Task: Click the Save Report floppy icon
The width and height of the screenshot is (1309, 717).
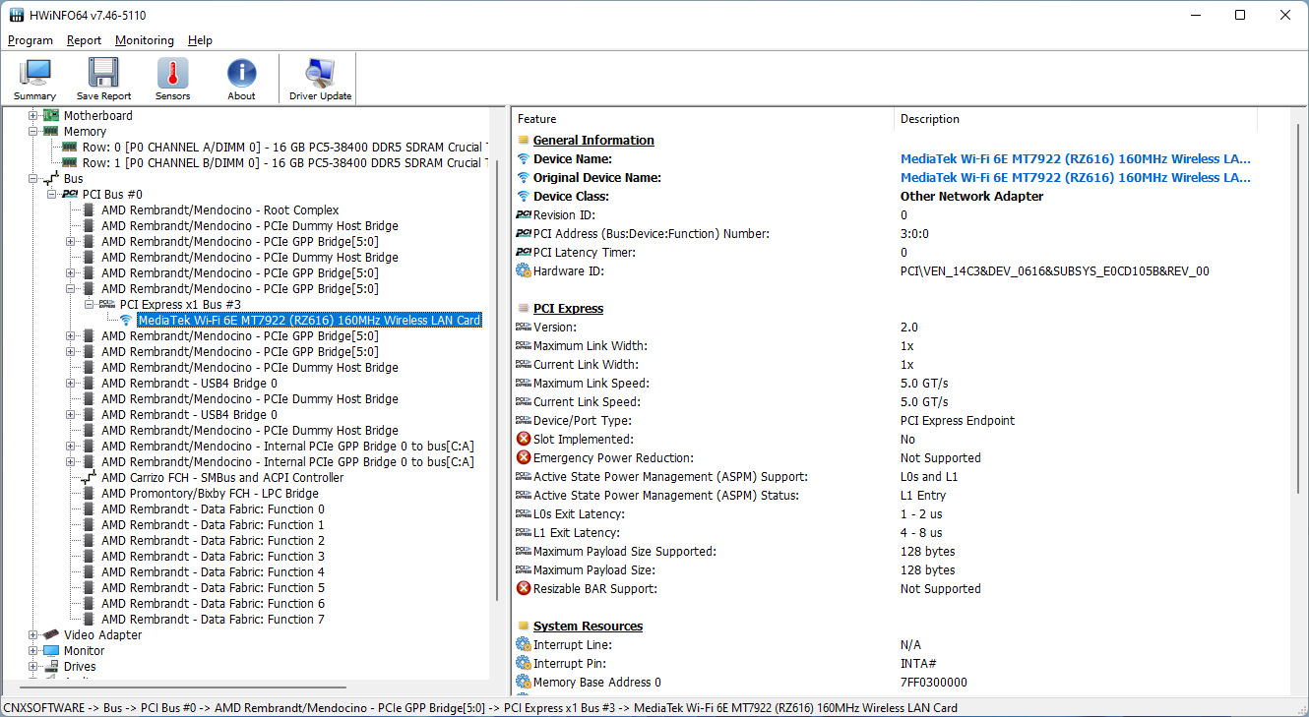Action: [103, 74]
